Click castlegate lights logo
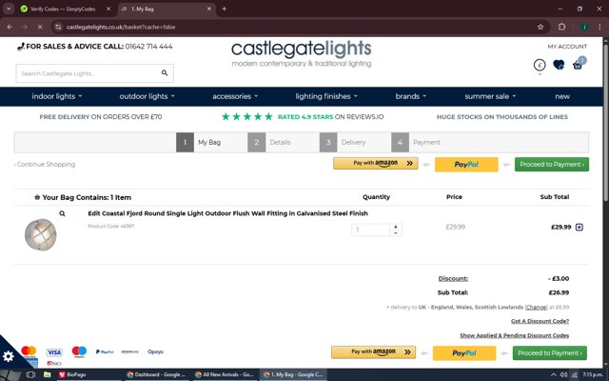Viewport: 609px width, 381px height. pos(302,53)
